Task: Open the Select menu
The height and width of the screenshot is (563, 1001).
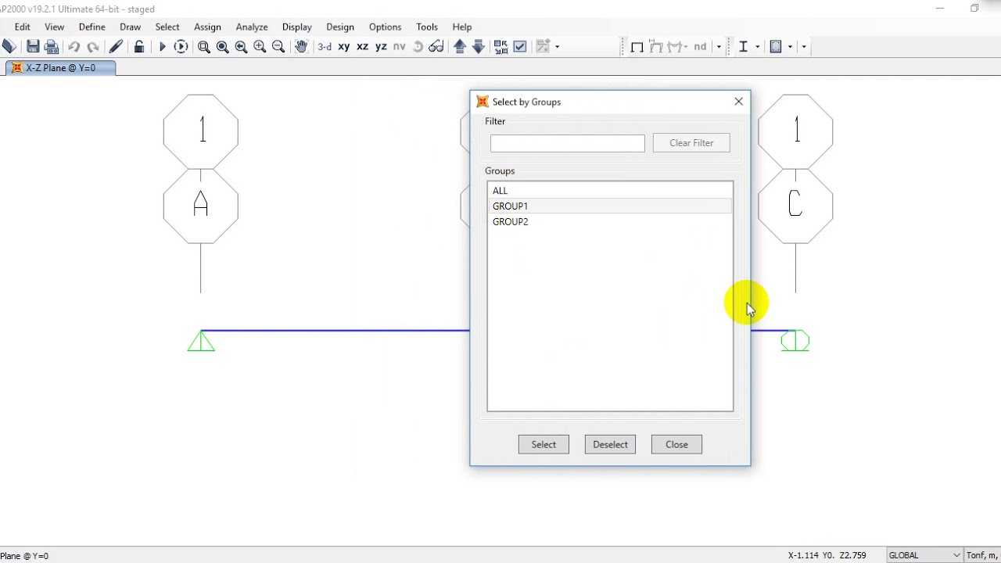Action: pos(167,27)
